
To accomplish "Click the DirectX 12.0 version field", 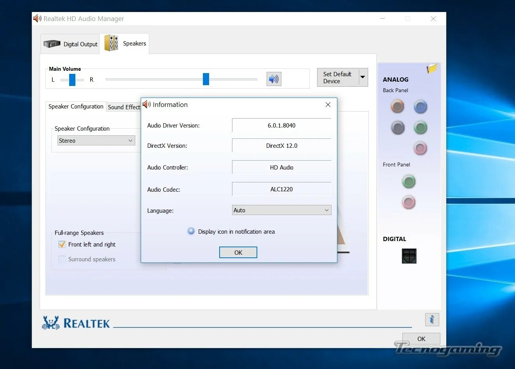I will [281, 145].
